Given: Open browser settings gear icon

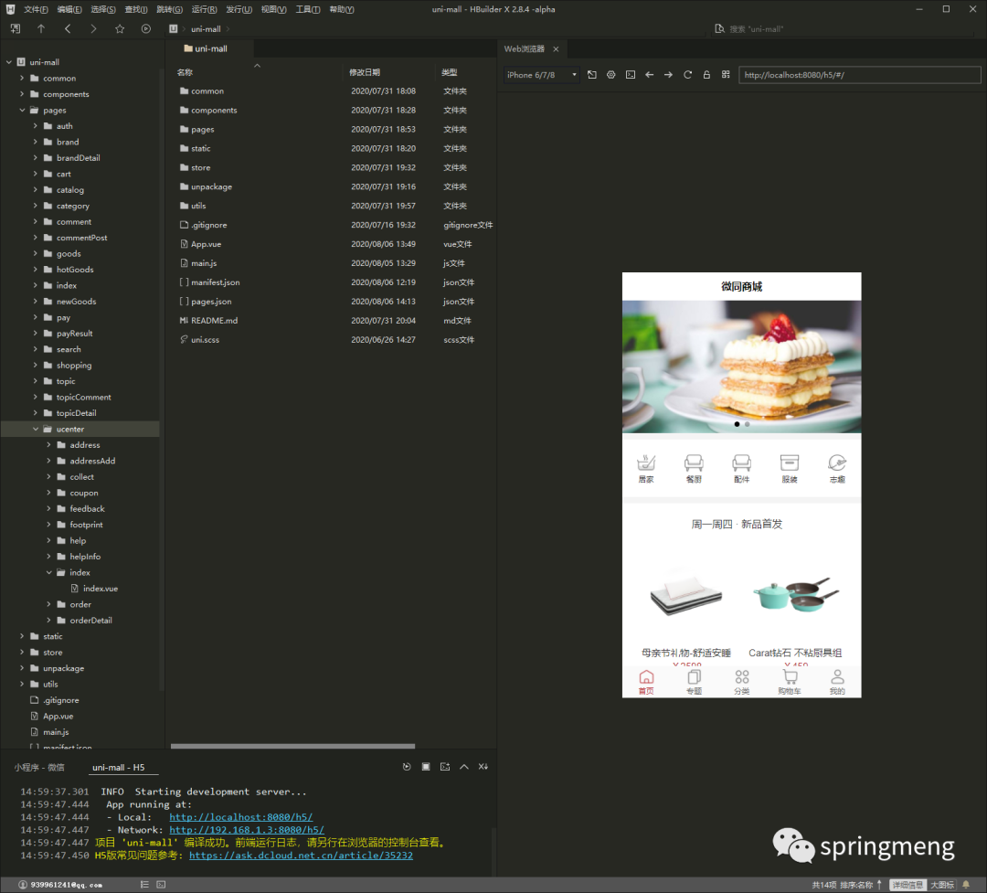Looking at the screenshot, I should click(x=611, y=75).
